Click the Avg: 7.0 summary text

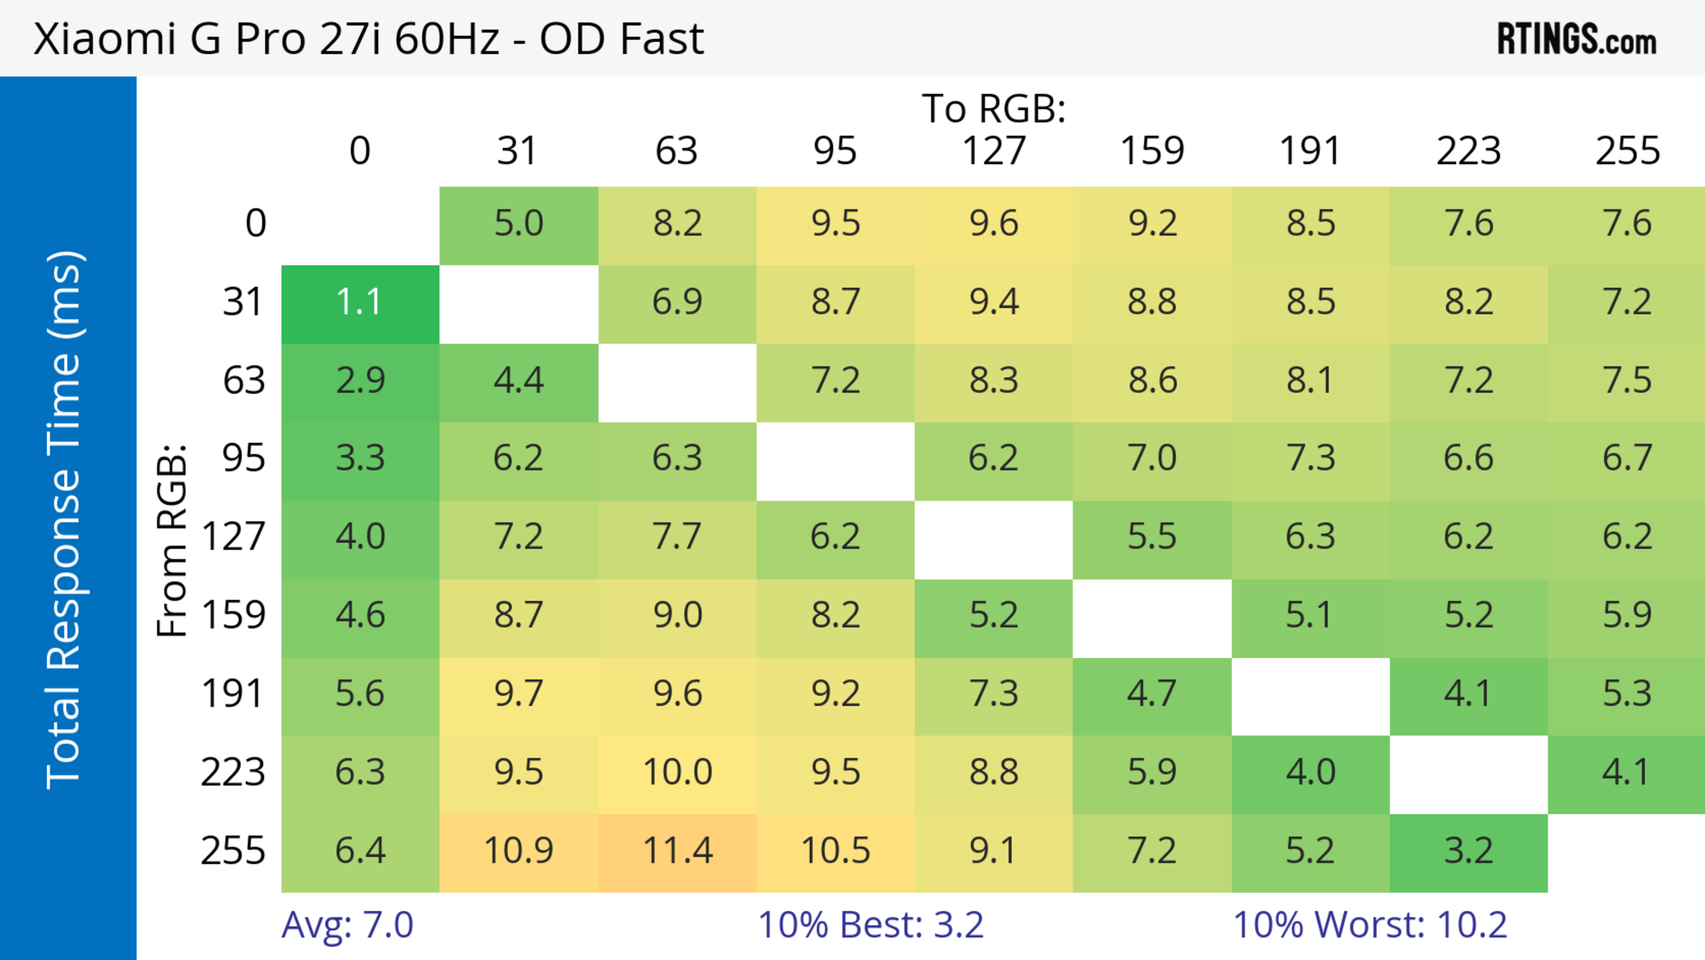tap(348, 924)
